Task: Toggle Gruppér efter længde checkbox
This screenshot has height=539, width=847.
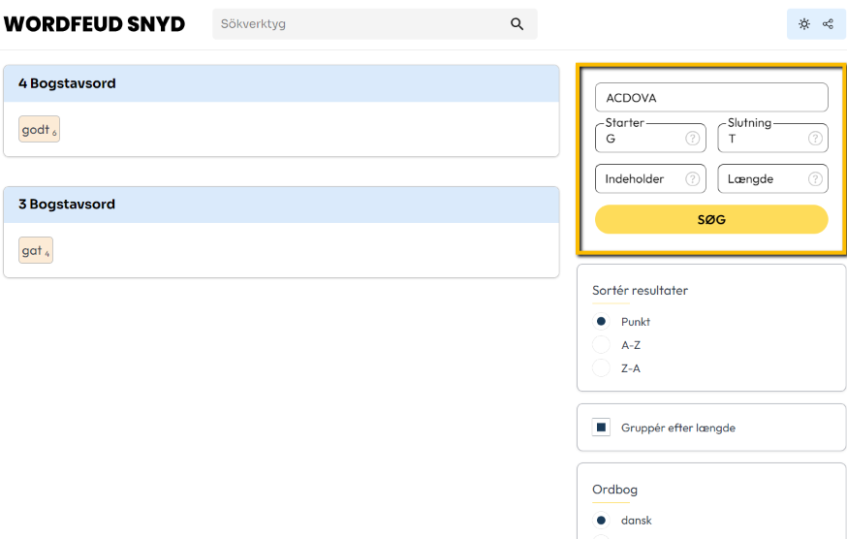Action: pos(602,428)
